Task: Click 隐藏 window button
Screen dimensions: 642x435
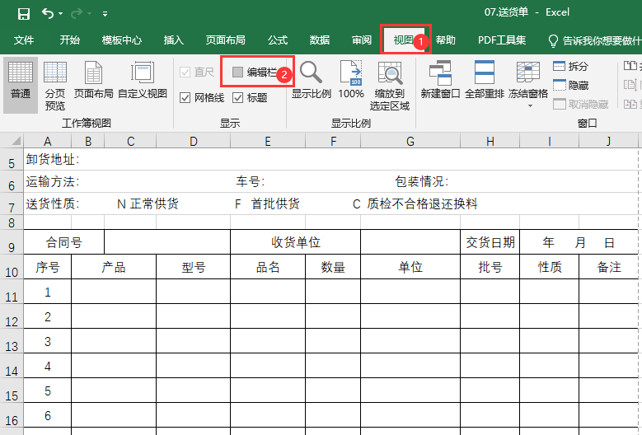Action: coord(571,85)
